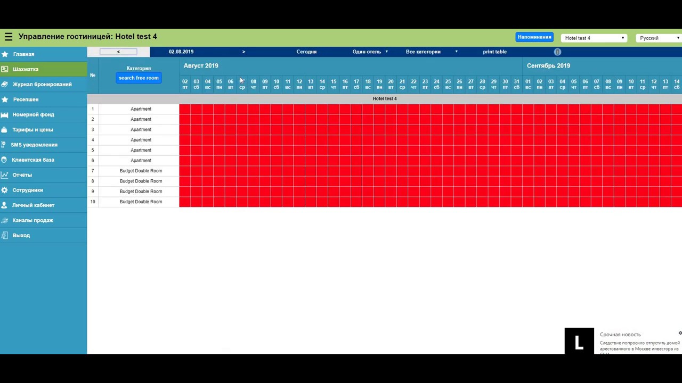Open the Главная menu item
Image resolution: width=682 pixels, height=383 pixels.
tap(43, 54)
